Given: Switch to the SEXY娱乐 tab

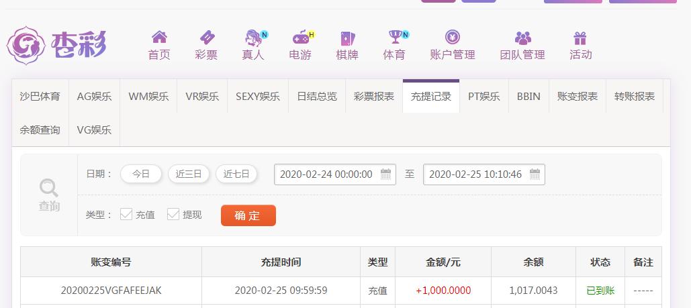Looking at the screenshot, I should point(258,96).
